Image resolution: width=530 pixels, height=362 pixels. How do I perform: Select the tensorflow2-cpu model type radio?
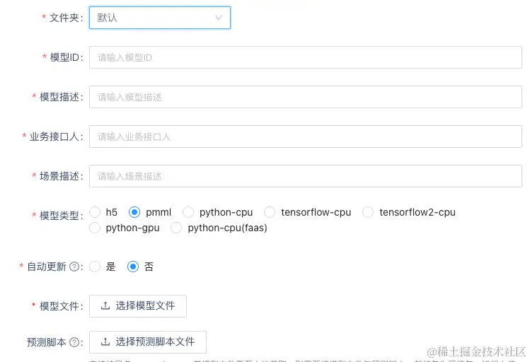[x=368, y=212]
